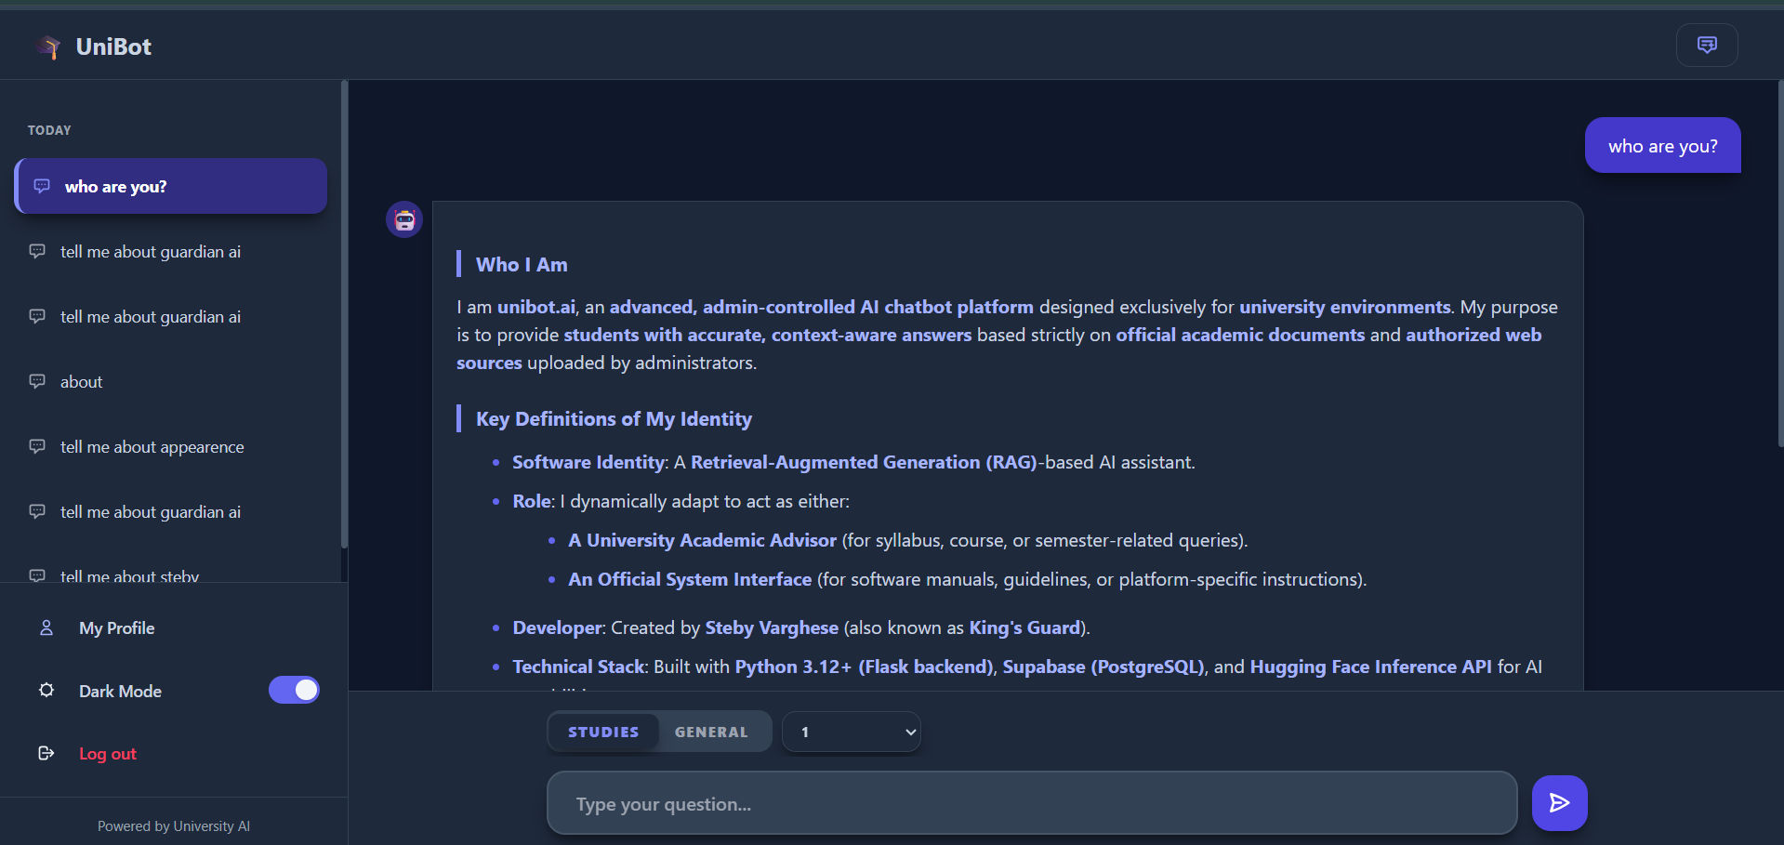
Task: Click the 'Who I Am' heading
Action: pos(522,265)
